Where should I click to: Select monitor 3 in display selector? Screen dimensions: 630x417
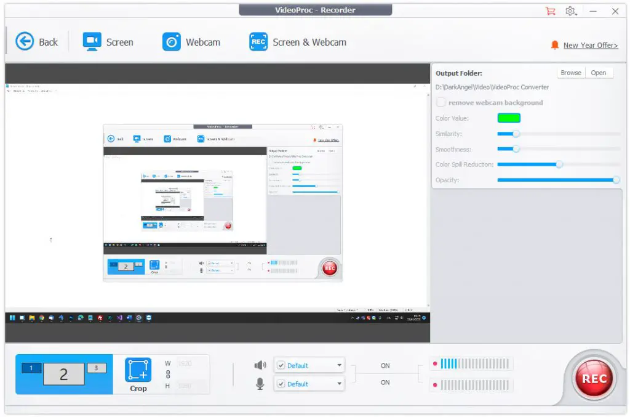(x=97, y=368)
